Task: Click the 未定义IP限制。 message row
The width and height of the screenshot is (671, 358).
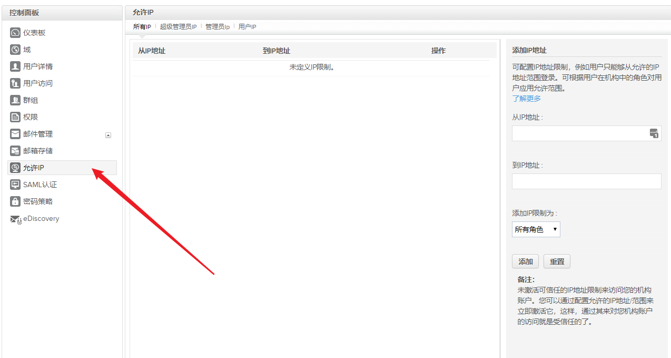Action: (312, 67)
